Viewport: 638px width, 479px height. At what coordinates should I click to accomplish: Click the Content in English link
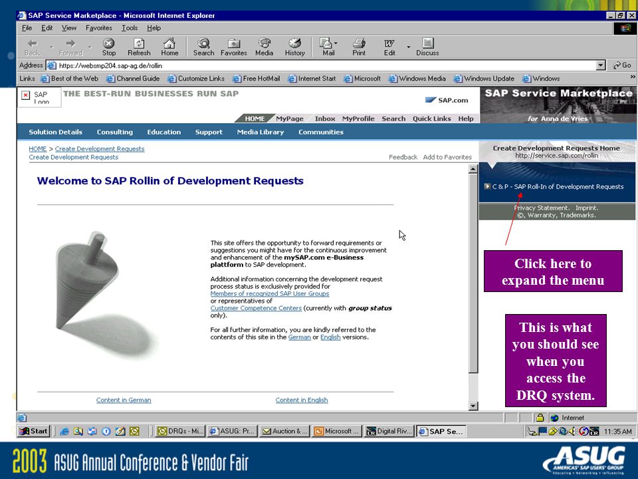pyautogui.click(x=302, y=400)
